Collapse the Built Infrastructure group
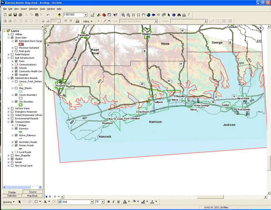 [8, 58]
